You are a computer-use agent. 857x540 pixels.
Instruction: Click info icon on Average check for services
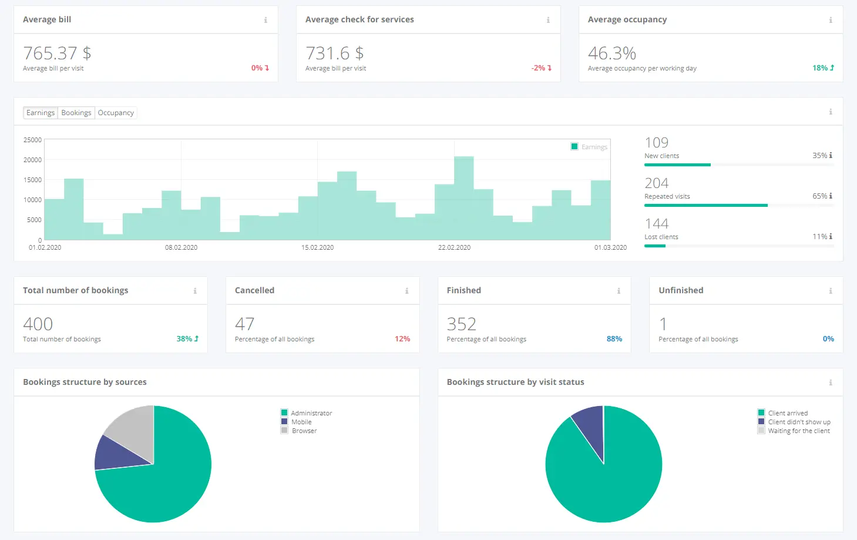pos(548,20)
